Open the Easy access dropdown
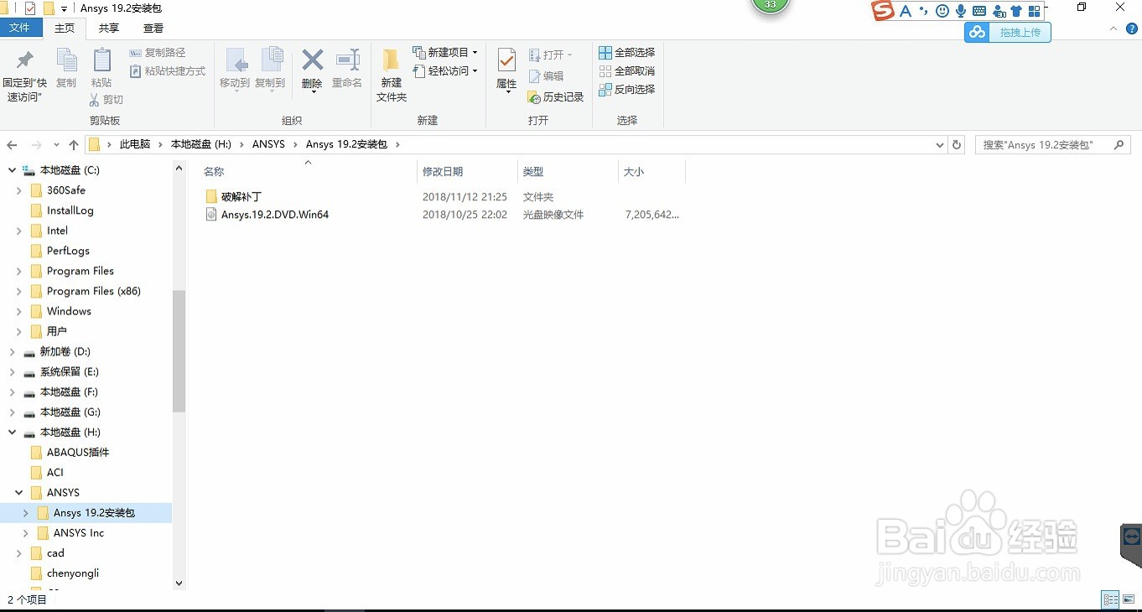This screenshot has width=1142, height=612. (x=445, y=71)
